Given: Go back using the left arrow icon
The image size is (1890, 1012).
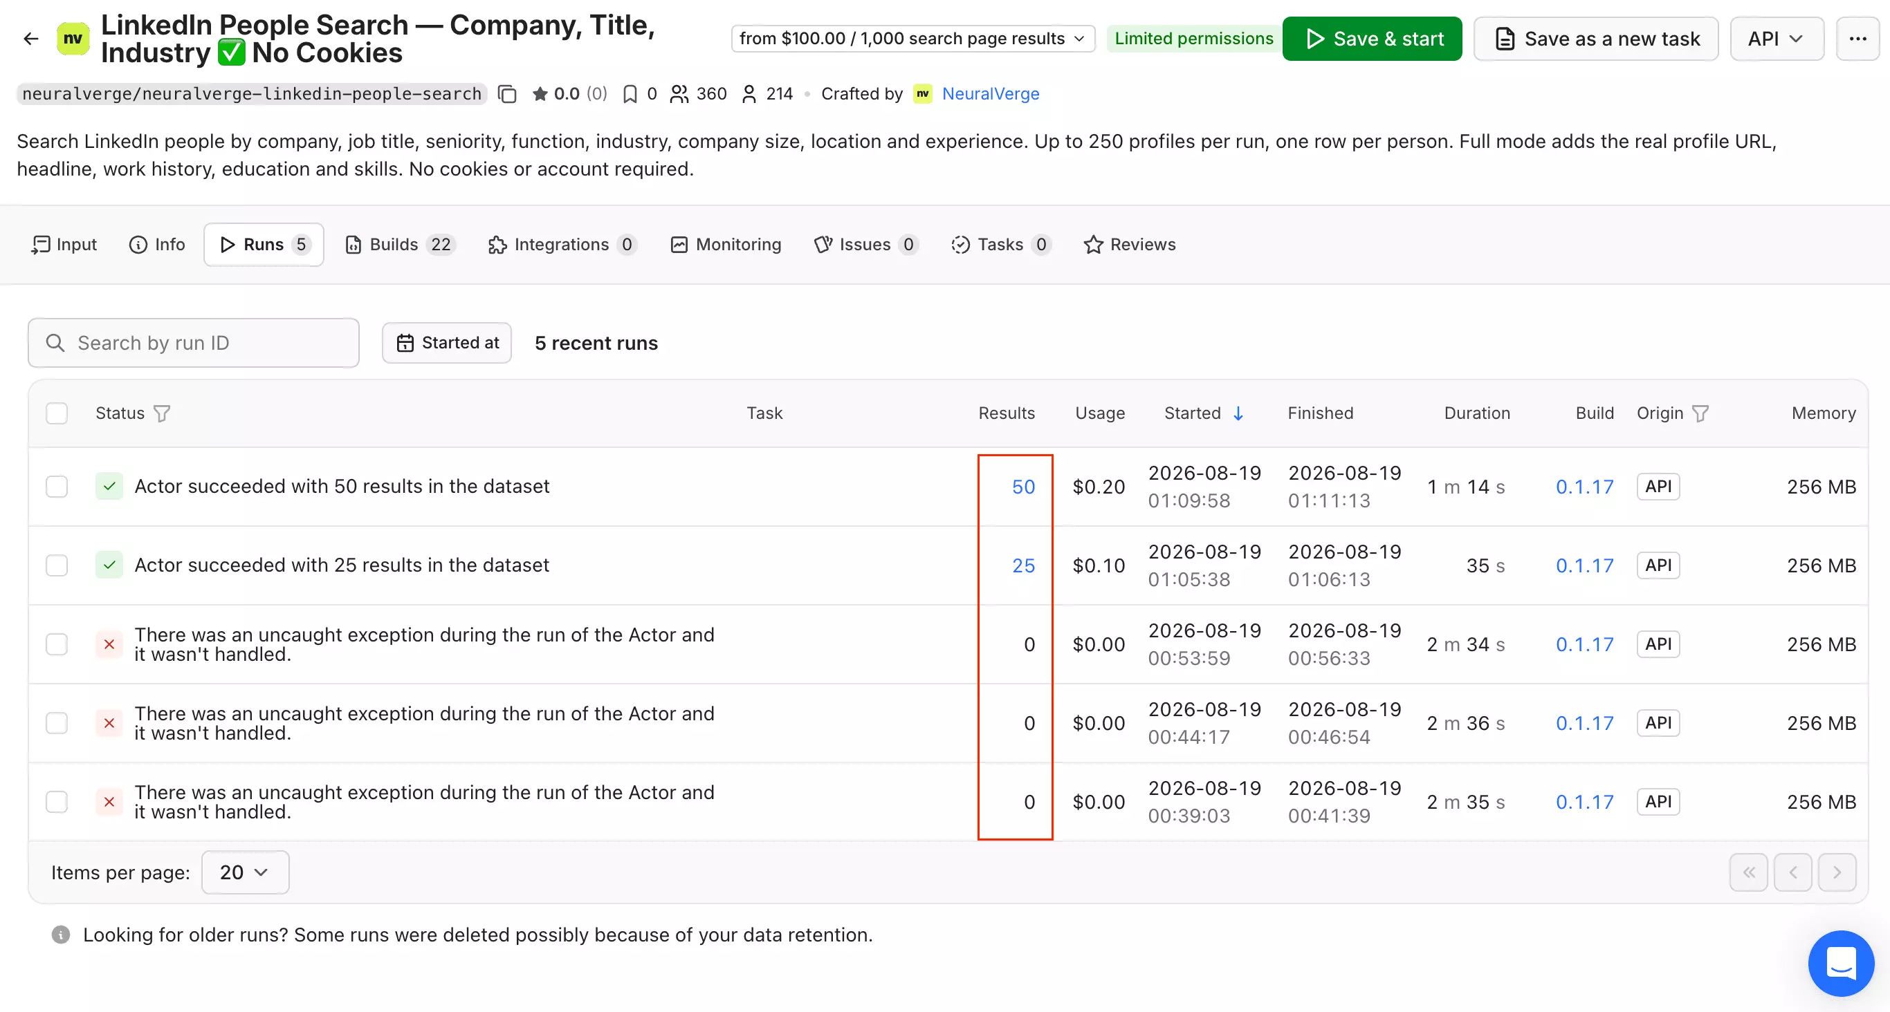Looking at the screenshot, I should 30,38.
